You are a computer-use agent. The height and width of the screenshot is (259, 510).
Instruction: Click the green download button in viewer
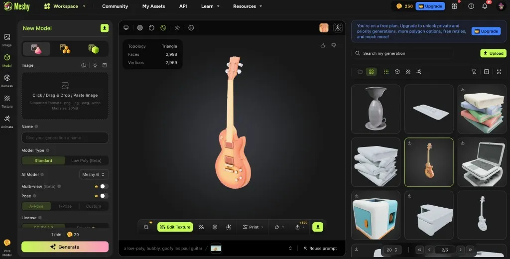(x=318, y=227)
